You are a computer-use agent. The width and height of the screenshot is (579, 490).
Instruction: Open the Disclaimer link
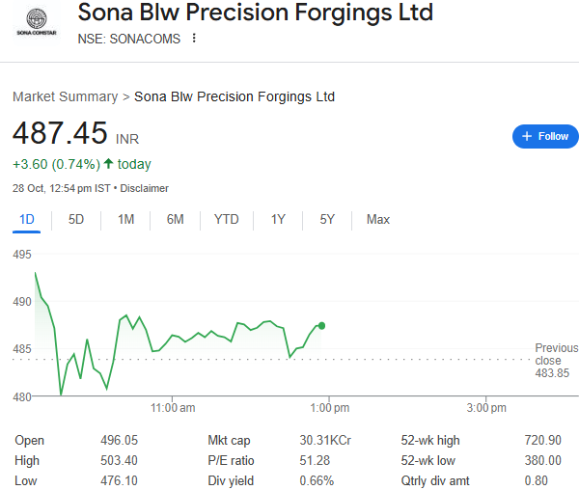144,188
